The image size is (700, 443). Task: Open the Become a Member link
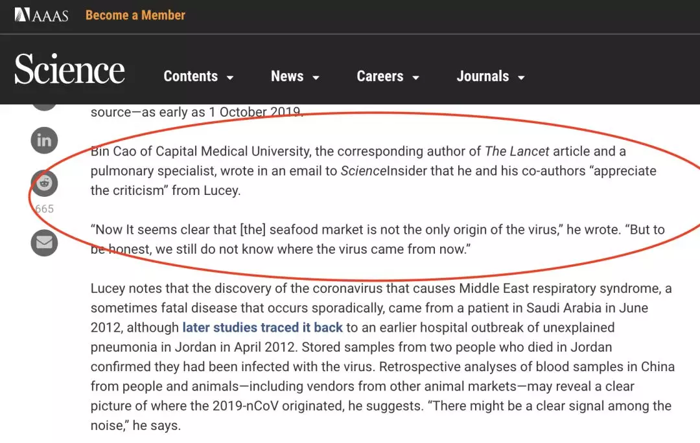click(x=135, y=15)
